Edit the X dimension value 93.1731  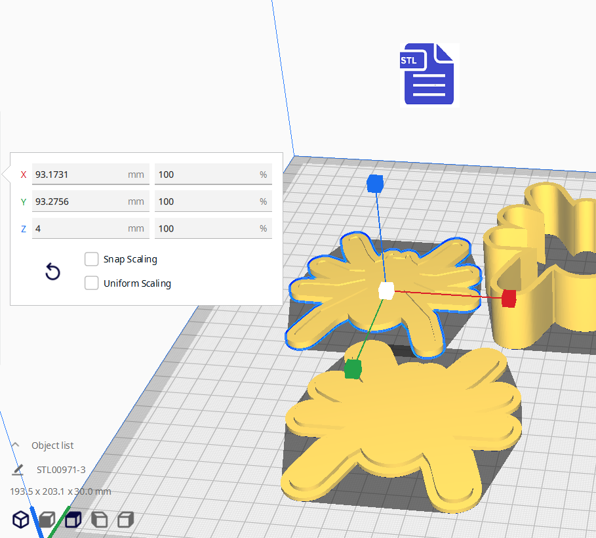click(x=90, y=174)
